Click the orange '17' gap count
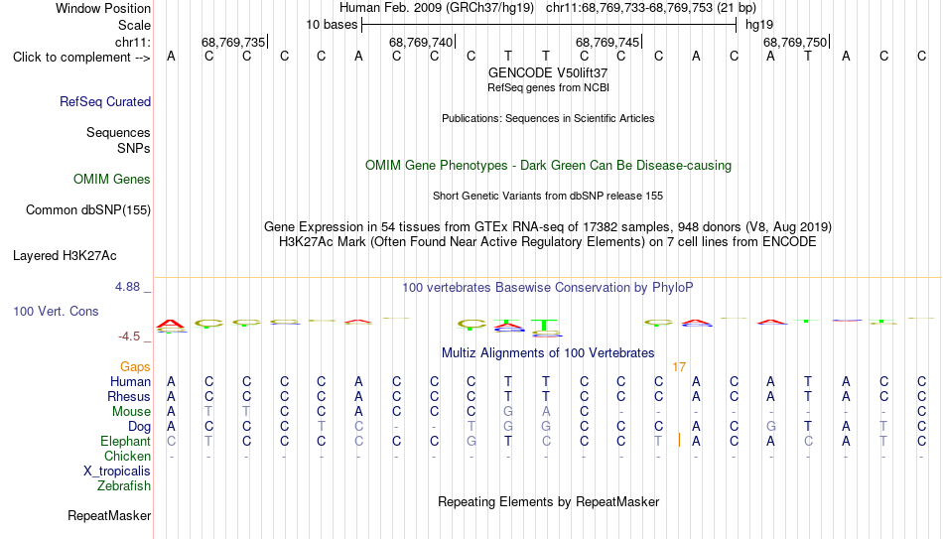The image size is (943, 539). point(679,367)
